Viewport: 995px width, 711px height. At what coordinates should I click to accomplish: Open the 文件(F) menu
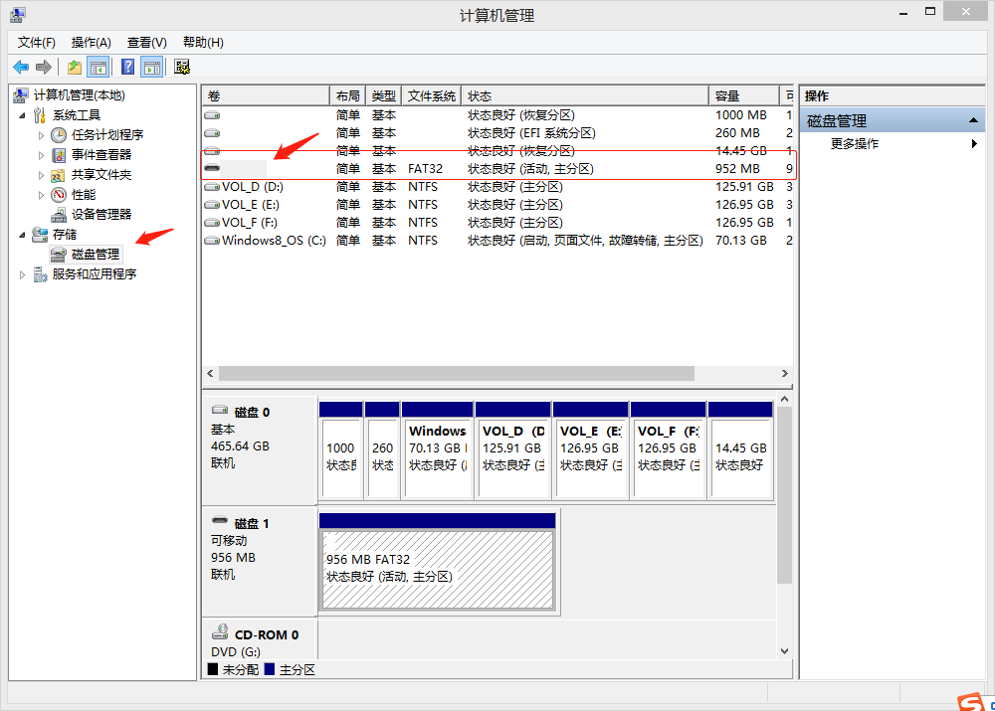coord(36,42)
